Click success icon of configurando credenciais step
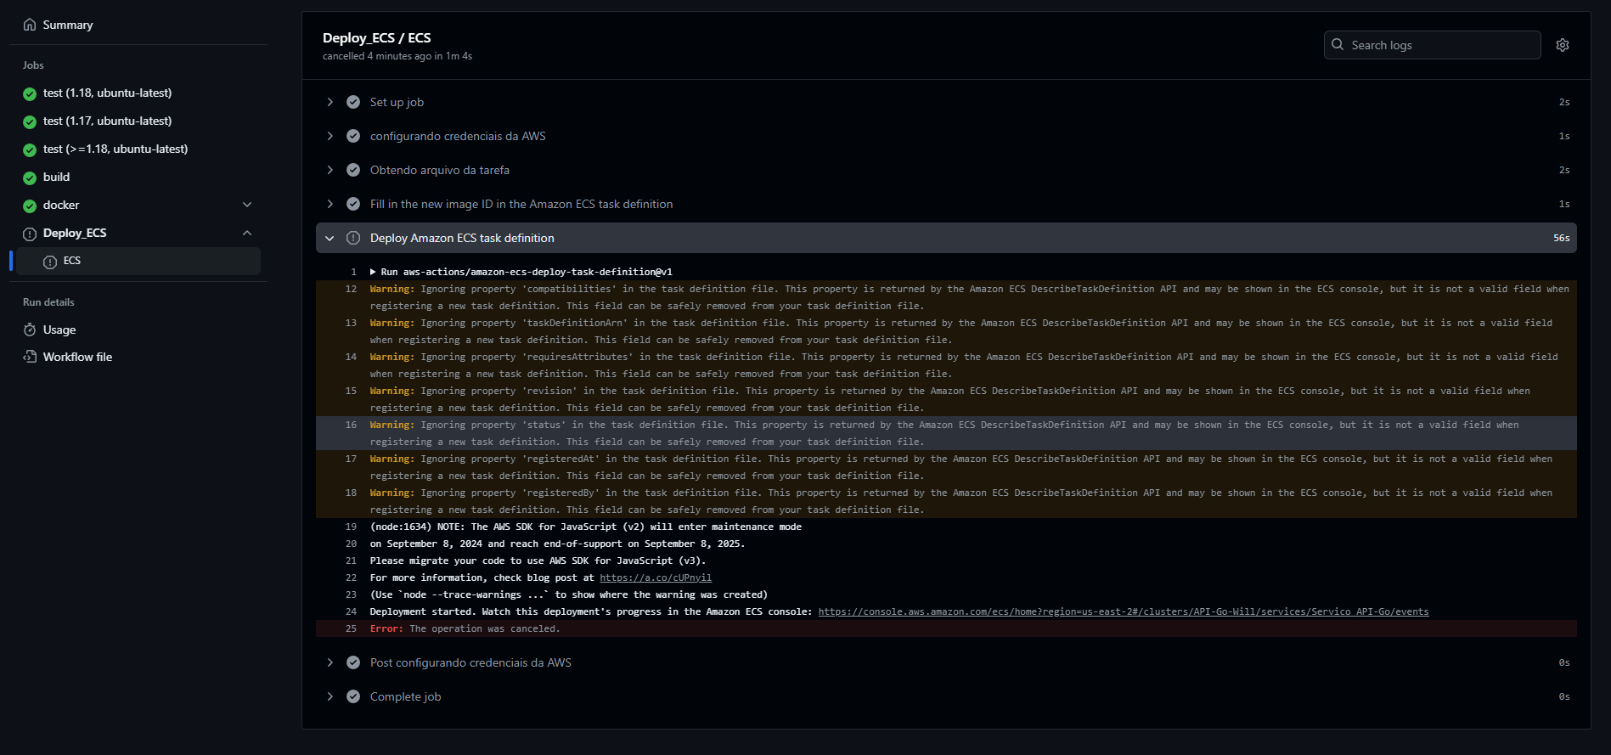This screenshot has width=1611, height=755. (x=353, y=136)
